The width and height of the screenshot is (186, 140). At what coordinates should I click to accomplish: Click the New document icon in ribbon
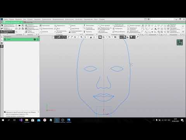pyautogui.click(x=16, y=26)
